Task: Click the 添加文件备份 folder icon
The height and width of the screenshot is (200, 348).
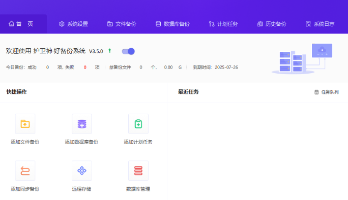Action: tap(25, 124)
